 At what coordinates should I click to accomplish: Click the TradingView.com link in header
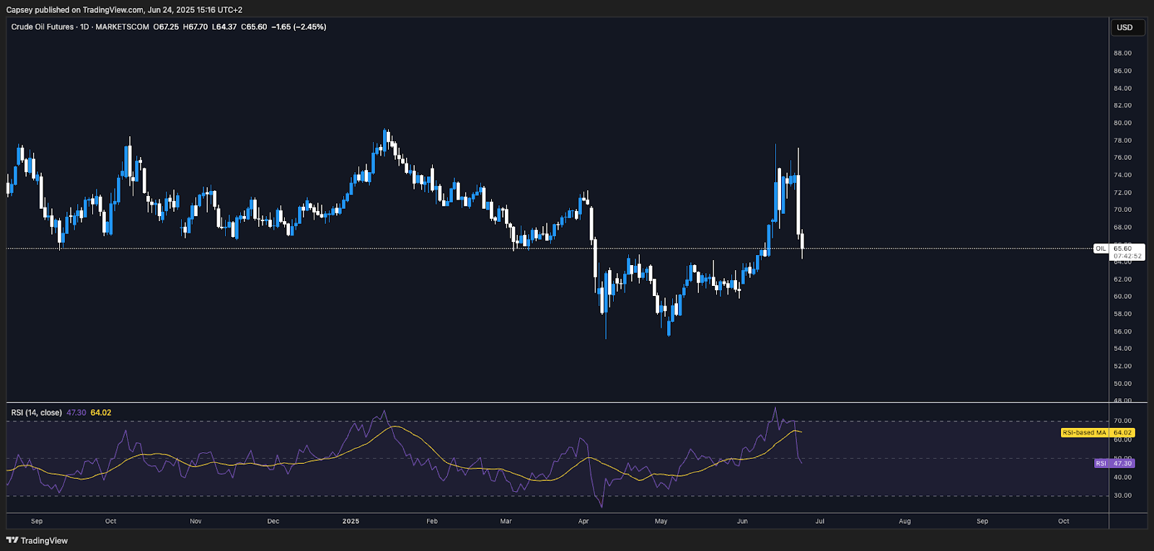[113, 10]
